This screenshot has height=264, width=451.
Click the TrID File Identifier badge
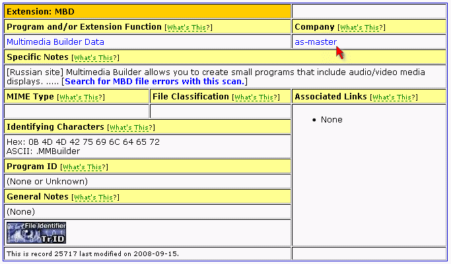pyautogui.click(x=36, y=233)
